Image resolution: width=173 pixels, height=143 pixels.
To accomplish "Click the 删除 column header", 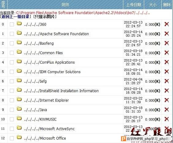I will [167, 5].
